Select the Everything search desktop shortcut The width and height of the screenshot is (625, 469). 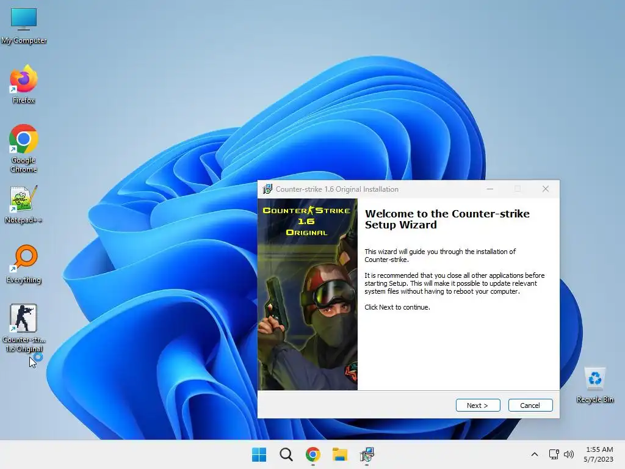click(x=24, y=264)
